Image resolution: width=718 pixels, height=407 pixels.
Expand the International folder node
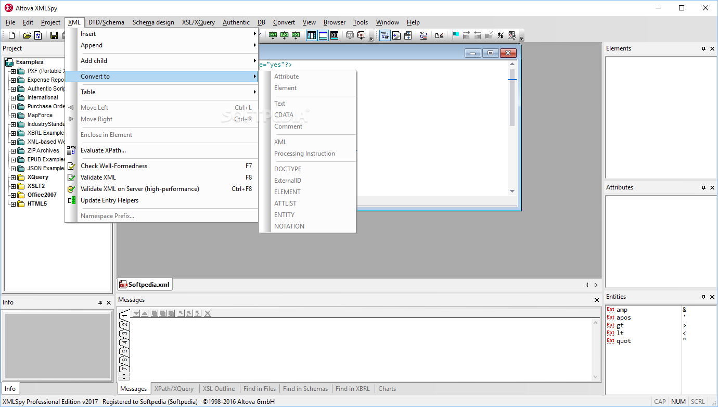point(14,98)
